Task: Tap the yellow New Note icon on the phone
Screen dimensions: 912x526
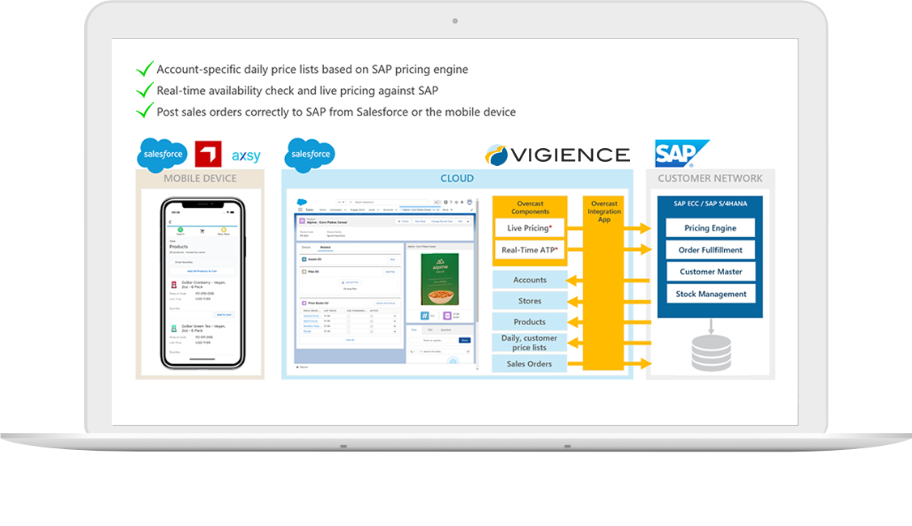Action: [x=224, y=230]
